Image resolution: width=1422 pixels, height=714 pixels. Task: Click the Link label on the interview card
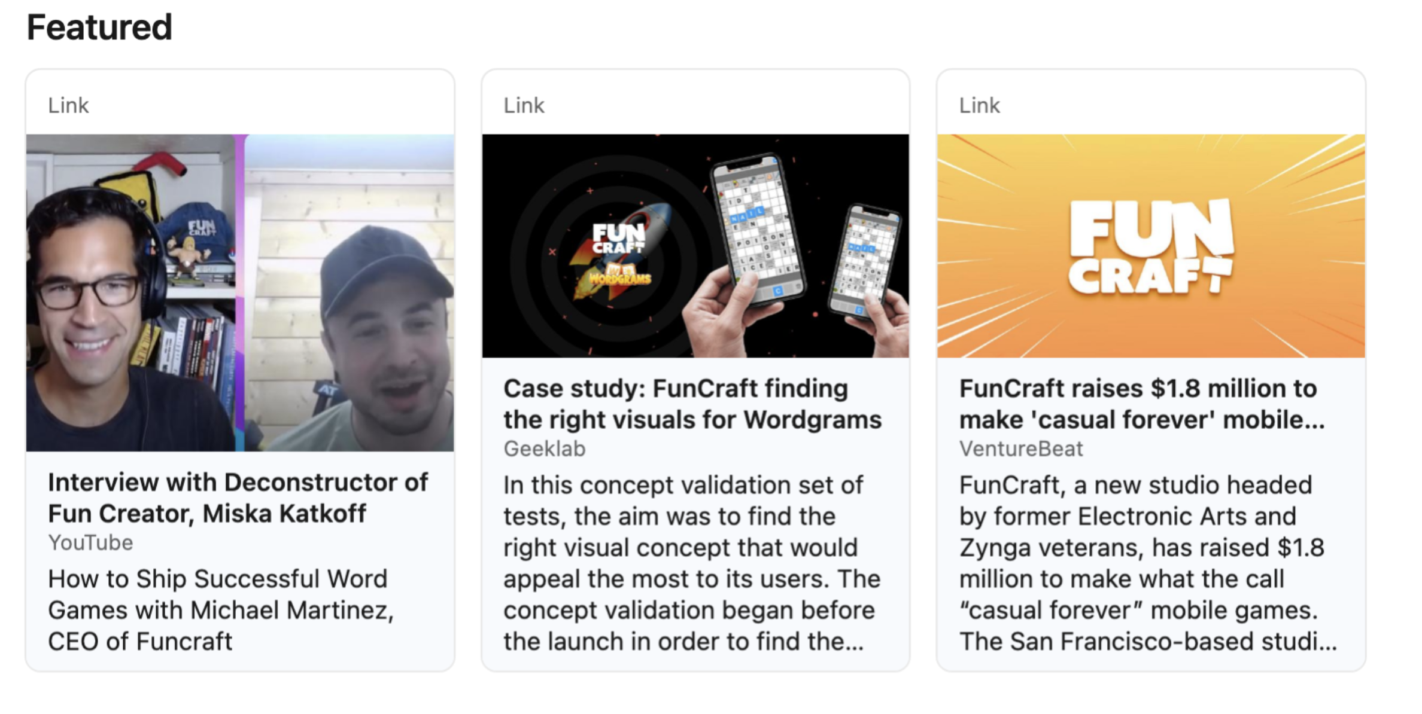[68, 105]
